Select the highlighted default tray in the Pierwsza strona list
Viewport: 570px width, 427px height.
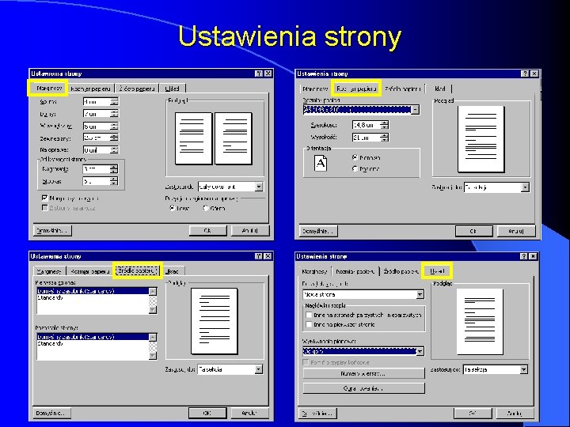pos(93,291)
